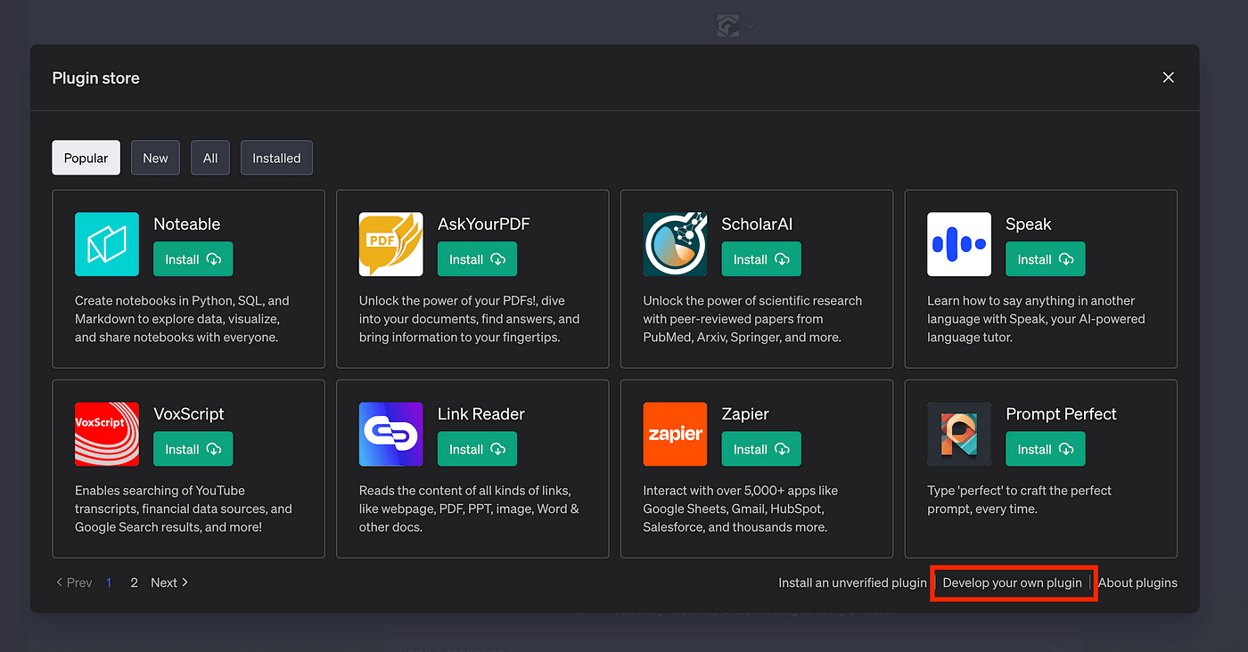Click the Prompt Perfect plugin logo
This screenshot has width=1248, height=652.
click(x=959, y=434)
